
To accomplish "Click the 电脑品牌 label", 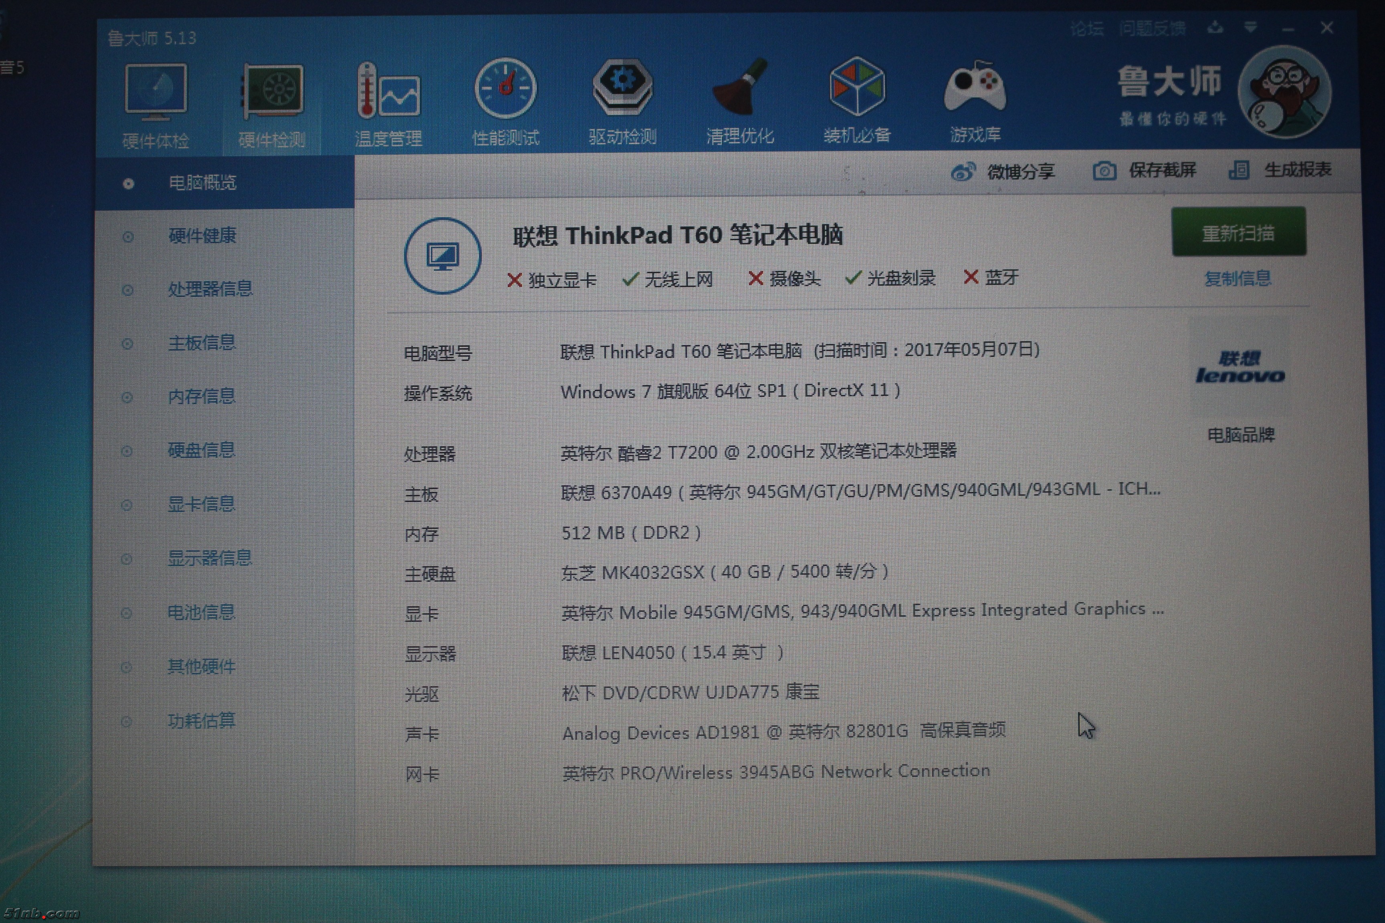I will click(1241, 435).
